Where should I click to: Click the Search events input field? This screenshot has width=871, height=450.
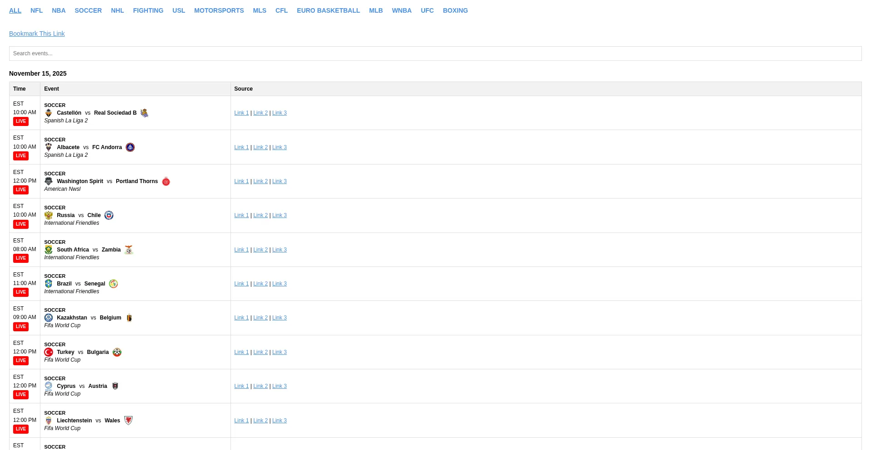(x=435, y=53)
